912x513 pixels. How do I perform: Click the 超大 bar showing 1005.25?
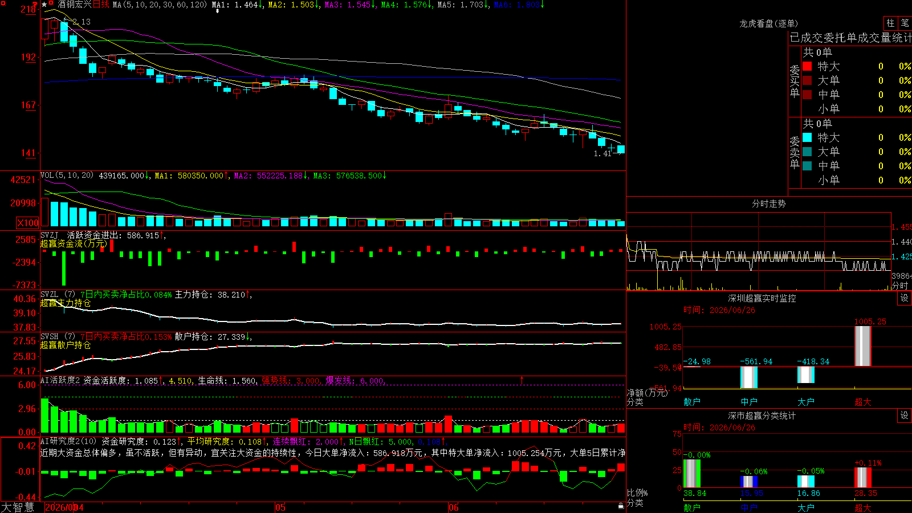pyautogui.click(x=863, y=346)
